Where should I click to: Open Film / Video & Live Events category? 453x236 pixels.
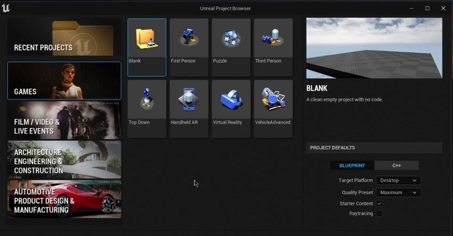click(x=64, y=120)
